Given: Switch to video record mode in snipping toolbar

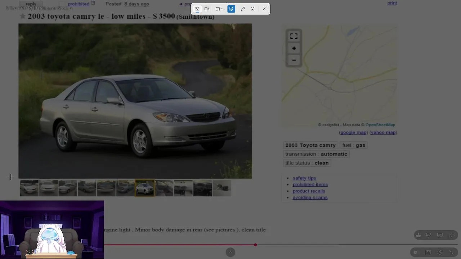Looking at the screenshot, I should (x=207, y=9).
